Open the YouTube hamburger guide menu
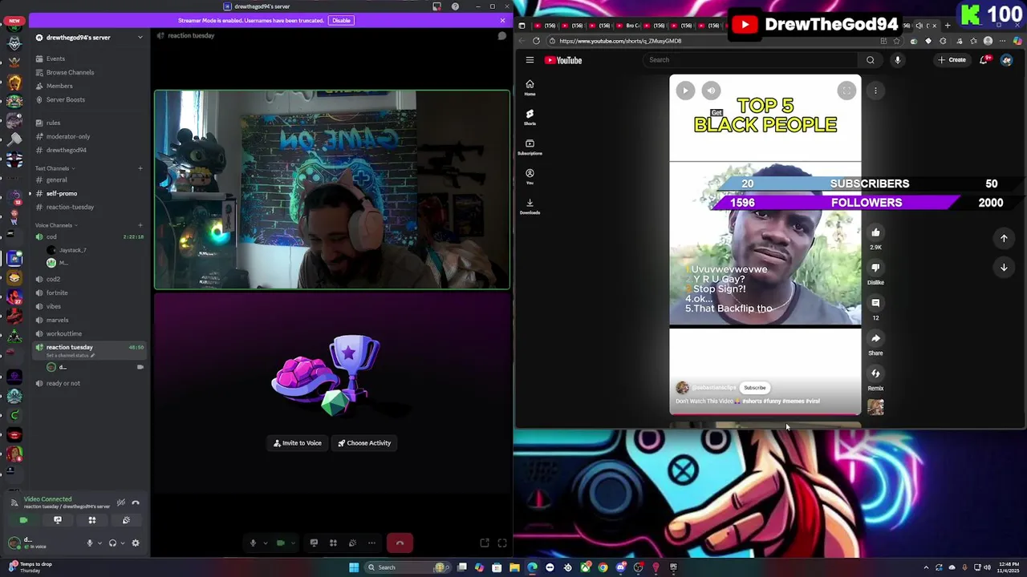This screenshot has width=1027, height=577. (530, 60)
